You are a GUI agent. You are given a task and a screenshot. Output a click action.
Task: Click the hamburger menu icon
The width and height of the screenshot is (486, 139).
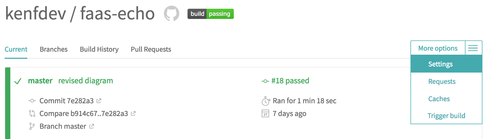click(473, 48)
